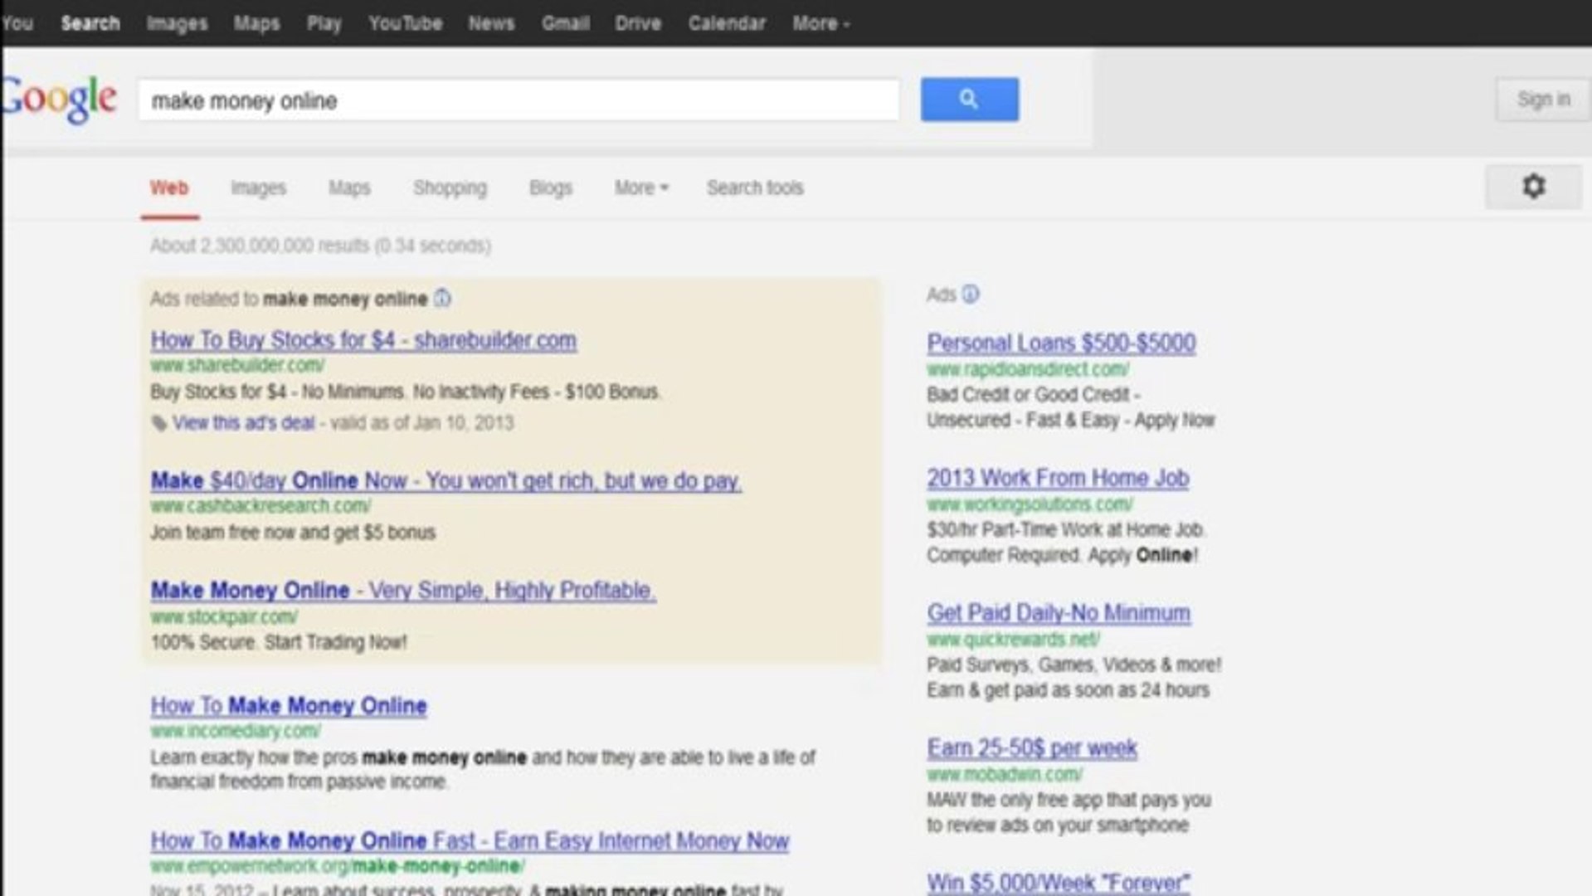Click the blue search magnifier button
This screenshot has width=1592, height=896.
(969, 100)
